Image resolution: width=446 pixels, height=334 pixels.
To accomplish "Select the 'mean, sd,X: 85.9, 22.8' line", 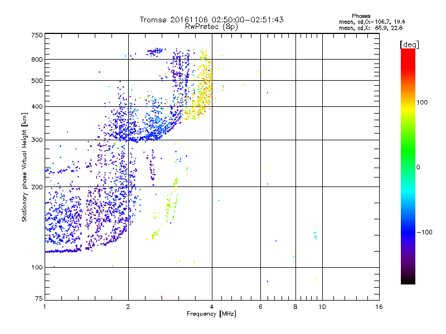I will tap(371, 28).
